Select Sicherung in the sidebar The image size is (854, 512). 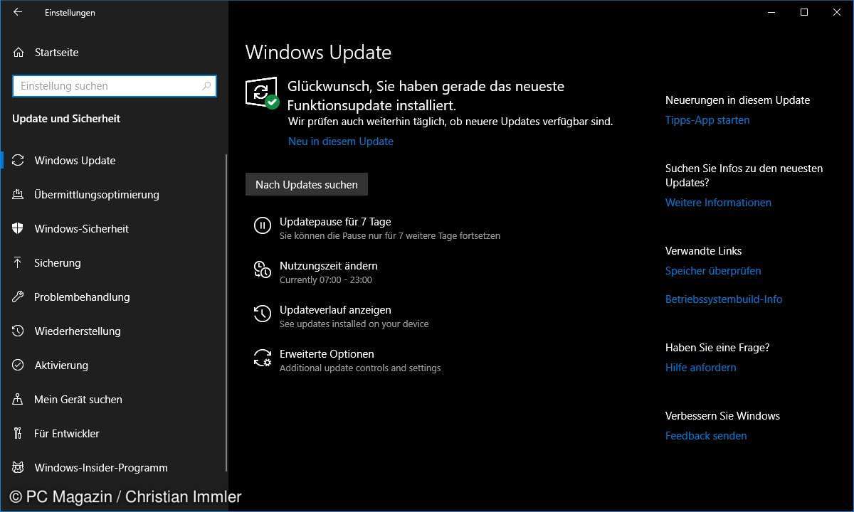[x=114, y=263]
